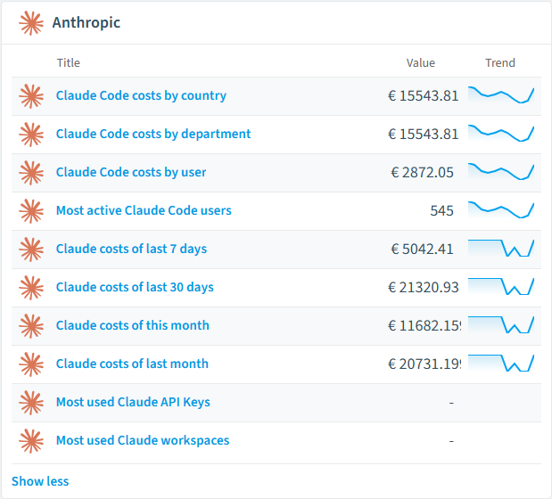Image resolution: width=552 pixels, height=499 pixels.
Task: Click the Anthropic logo in the header
Action: [31, 23]
